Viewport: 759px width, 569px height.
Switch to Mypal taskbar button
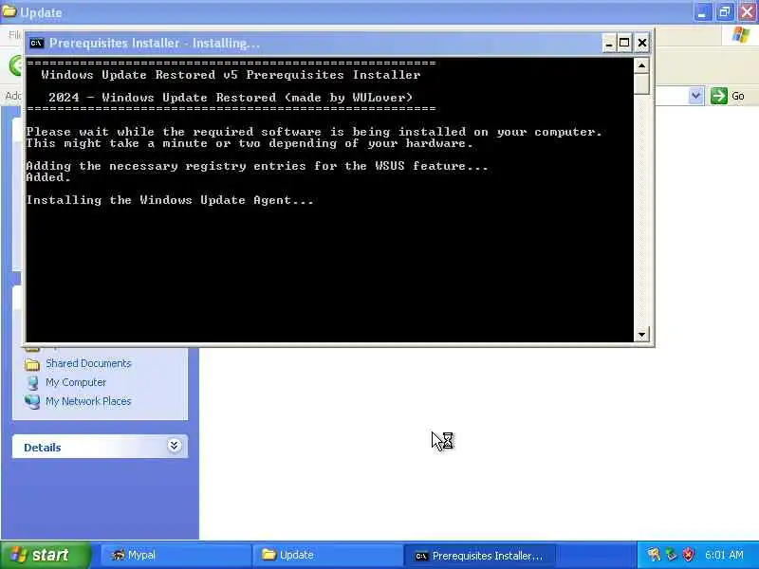[x=175, y=555]
